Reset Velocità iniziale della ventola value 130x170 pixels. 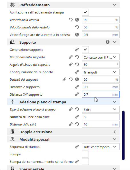pyautogui.click(x=77, y=27)
